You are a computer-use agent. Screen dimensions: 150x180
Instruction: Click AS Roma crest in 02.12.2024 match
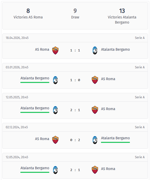[55, 140]
